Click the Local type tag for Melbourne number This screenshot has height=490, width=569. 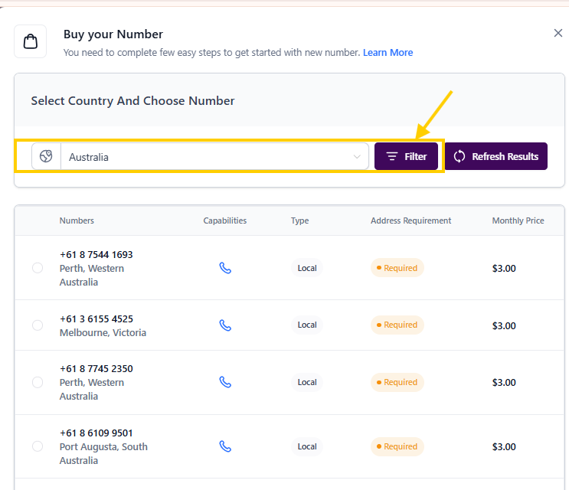click(x=307, y=325)
